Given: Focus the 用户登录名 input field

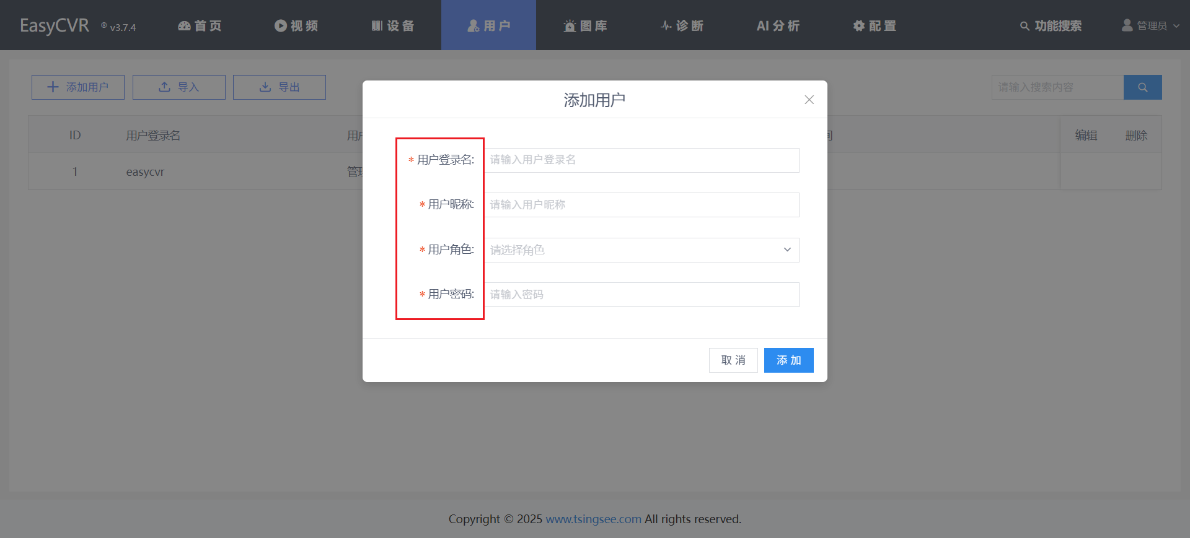Looking at the screenshot, I should click(x=641, y=160).
